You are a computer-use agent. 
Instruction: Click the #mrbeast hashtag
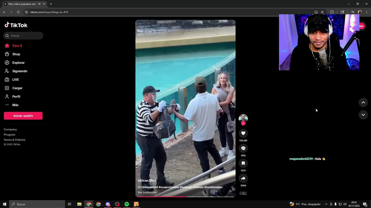point(186,187)
